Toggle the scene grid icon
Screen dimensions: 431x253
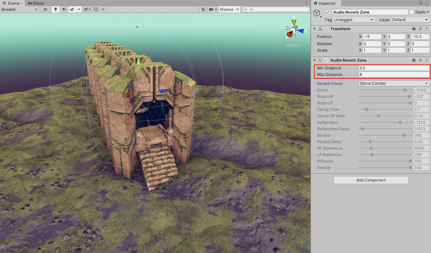point(96,9)
